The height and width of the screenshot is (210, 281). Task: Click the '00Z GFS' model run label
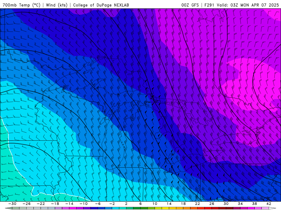pyautogui.click(x=190, y=5)
